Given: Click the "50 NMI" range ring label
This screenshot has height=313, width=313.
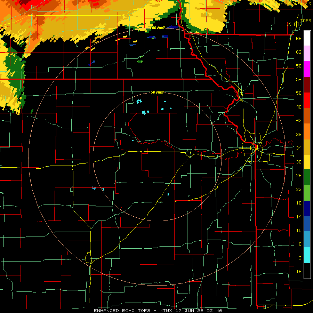Looking at the screenshot, I should 157,92.
